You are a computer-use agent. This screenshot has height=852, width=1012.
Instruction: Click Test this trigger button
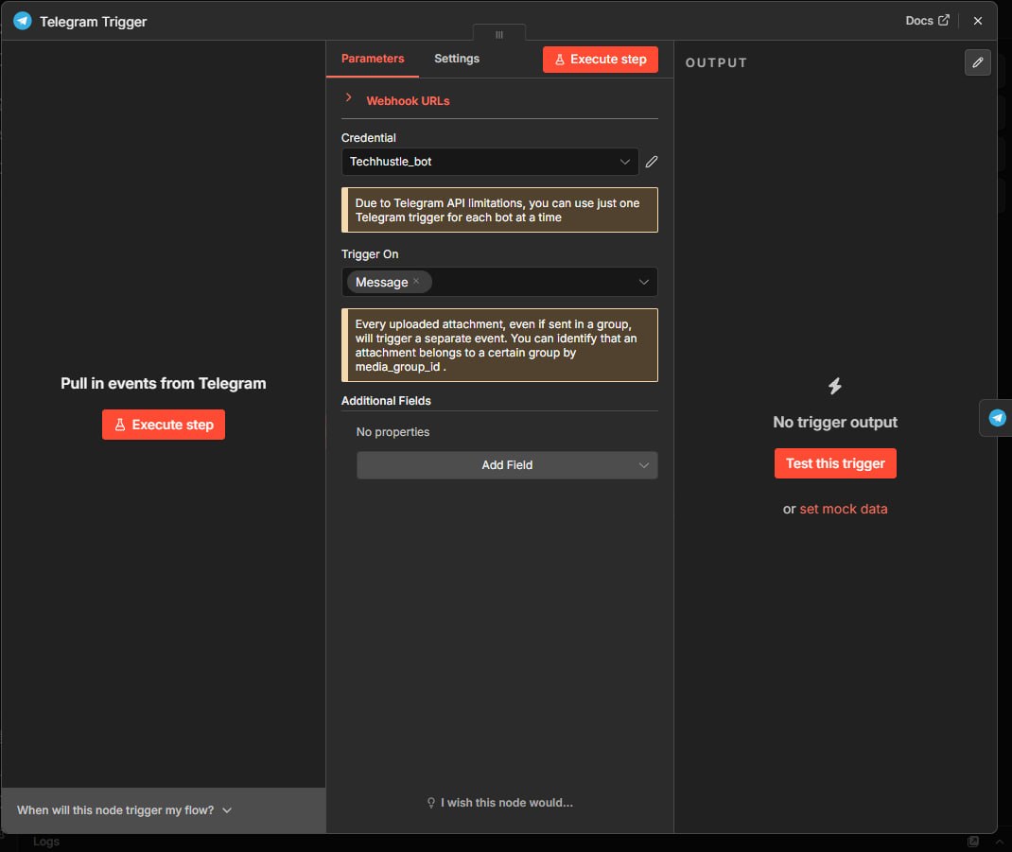pyautogui.click(x=835, y=463)
